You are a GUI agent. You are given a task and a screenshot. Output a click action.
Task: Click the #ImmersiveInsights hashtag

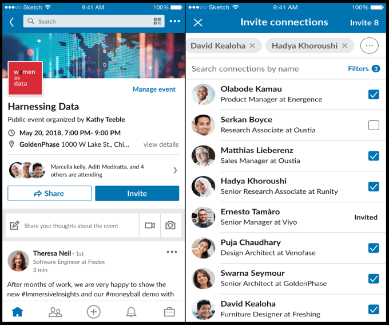click(50, 294)
